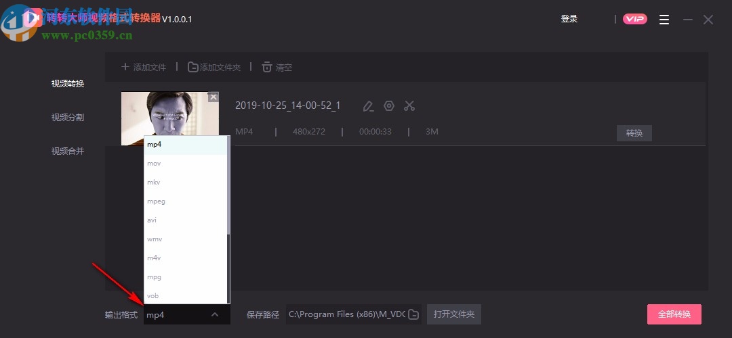Switch to 视频分割 tab

(68, 118)
